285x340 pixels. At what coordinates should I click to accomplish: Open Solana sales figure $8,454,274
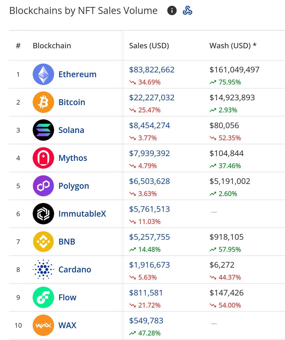[x=149, y=125]
